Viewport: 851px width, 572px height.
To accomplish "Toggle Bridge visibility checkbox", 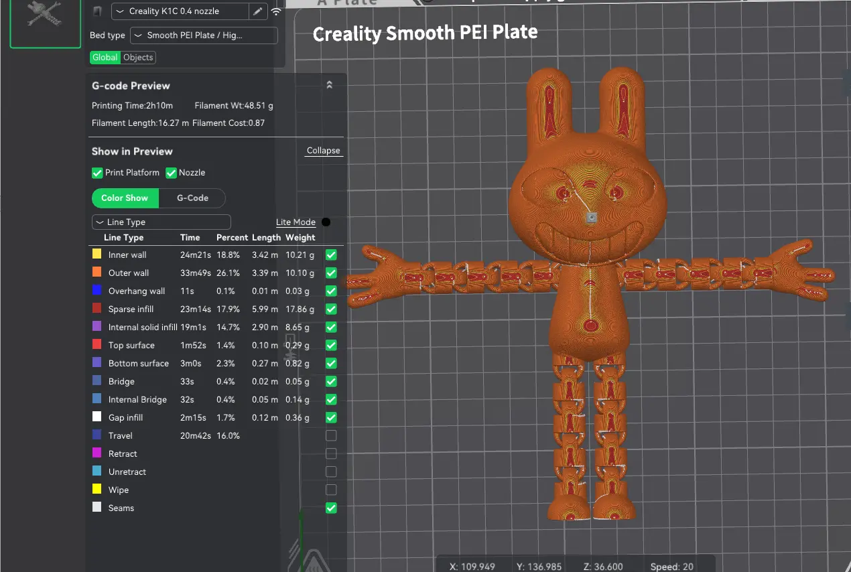I will point(331,381).
